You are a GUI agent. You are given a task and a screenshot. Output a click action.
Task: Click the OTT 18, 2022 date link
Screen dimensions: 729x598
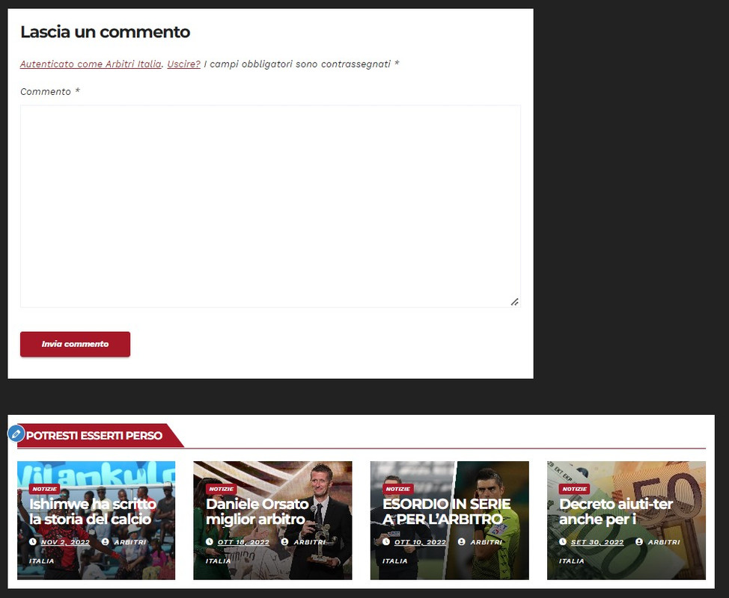(x=243, y=542)
